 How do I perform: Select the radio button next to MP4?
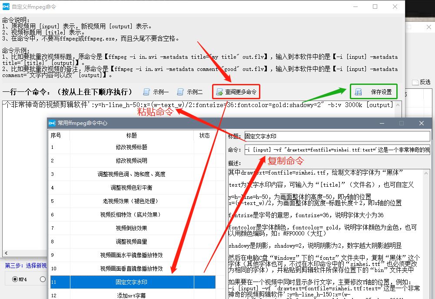(x=43, y=279)
